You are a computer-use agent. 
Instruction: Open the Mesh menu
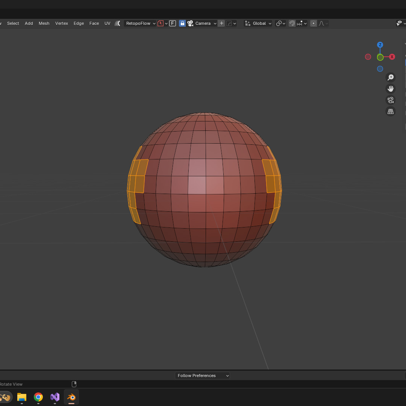(x=44, y=23)
